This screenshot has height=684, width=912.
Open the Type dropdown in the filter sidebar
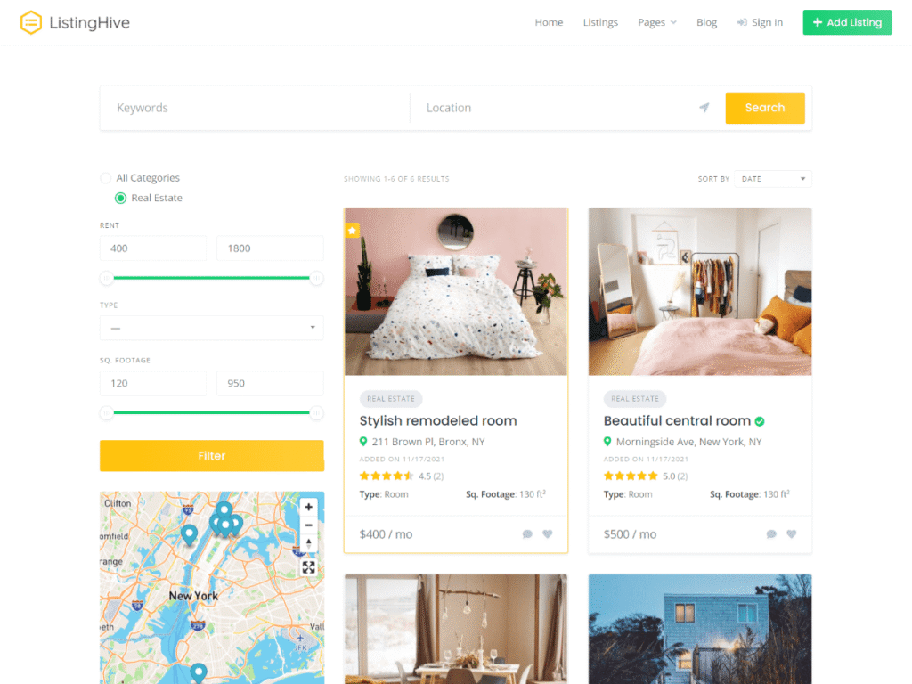point(211,328)
